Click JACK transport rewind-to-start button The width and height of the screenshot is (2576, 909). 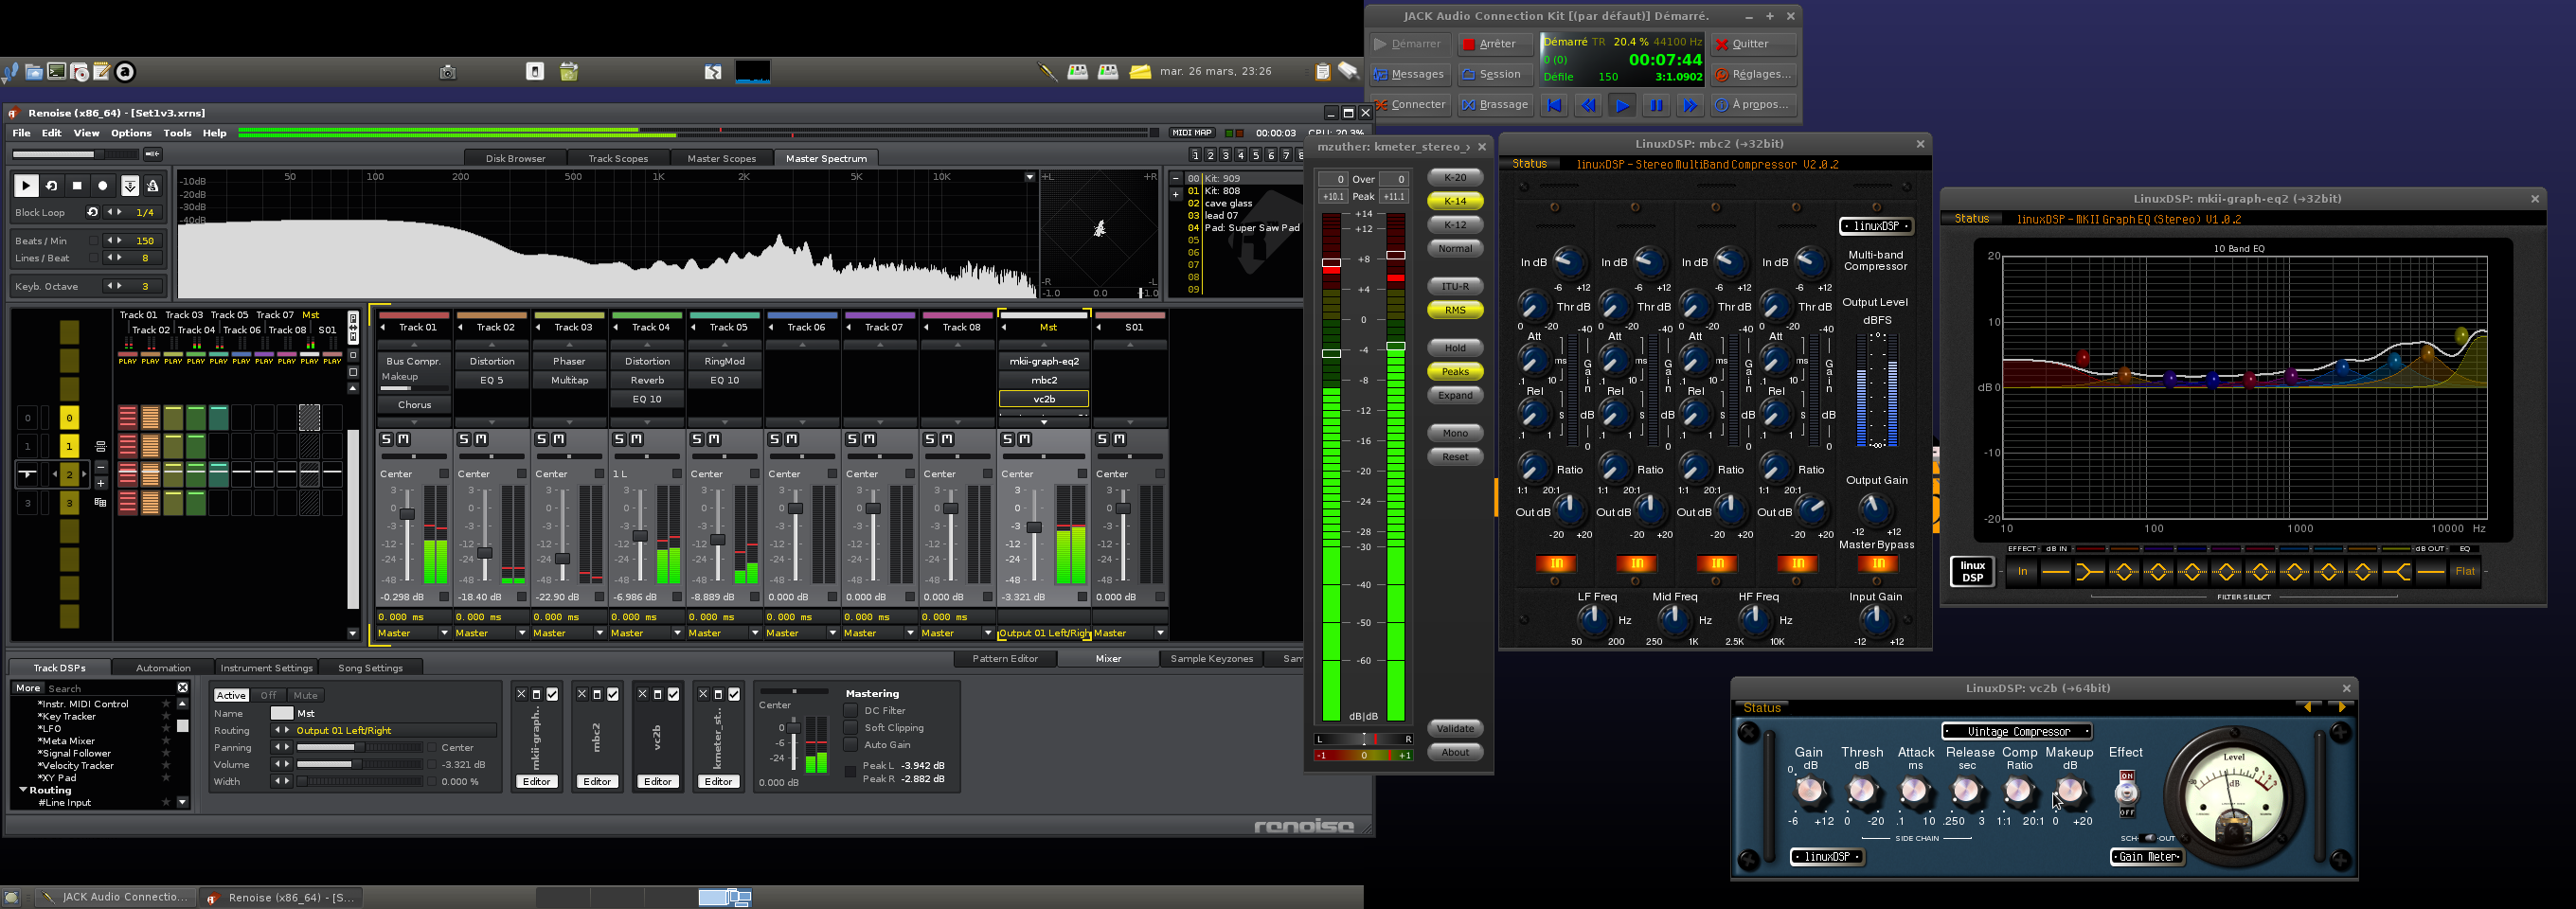[x=1553, y=105]
